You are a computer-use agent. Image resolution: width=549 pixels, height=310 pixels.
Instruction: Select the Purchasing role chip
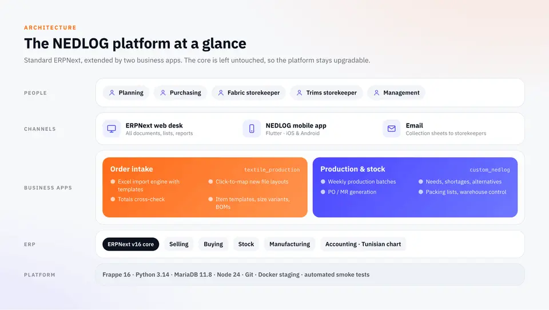pos(180,93)
